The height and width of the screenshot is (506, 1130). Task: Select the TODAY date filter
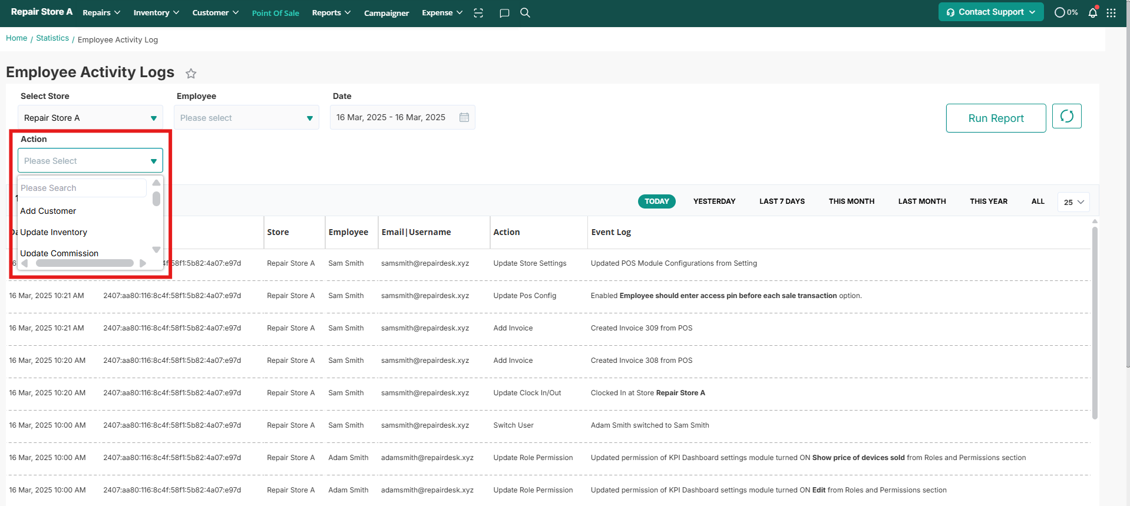(x=656, y=201)
